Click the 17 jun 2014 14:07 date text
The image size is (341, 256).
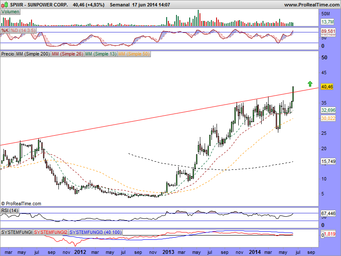[x=151, y=5]
